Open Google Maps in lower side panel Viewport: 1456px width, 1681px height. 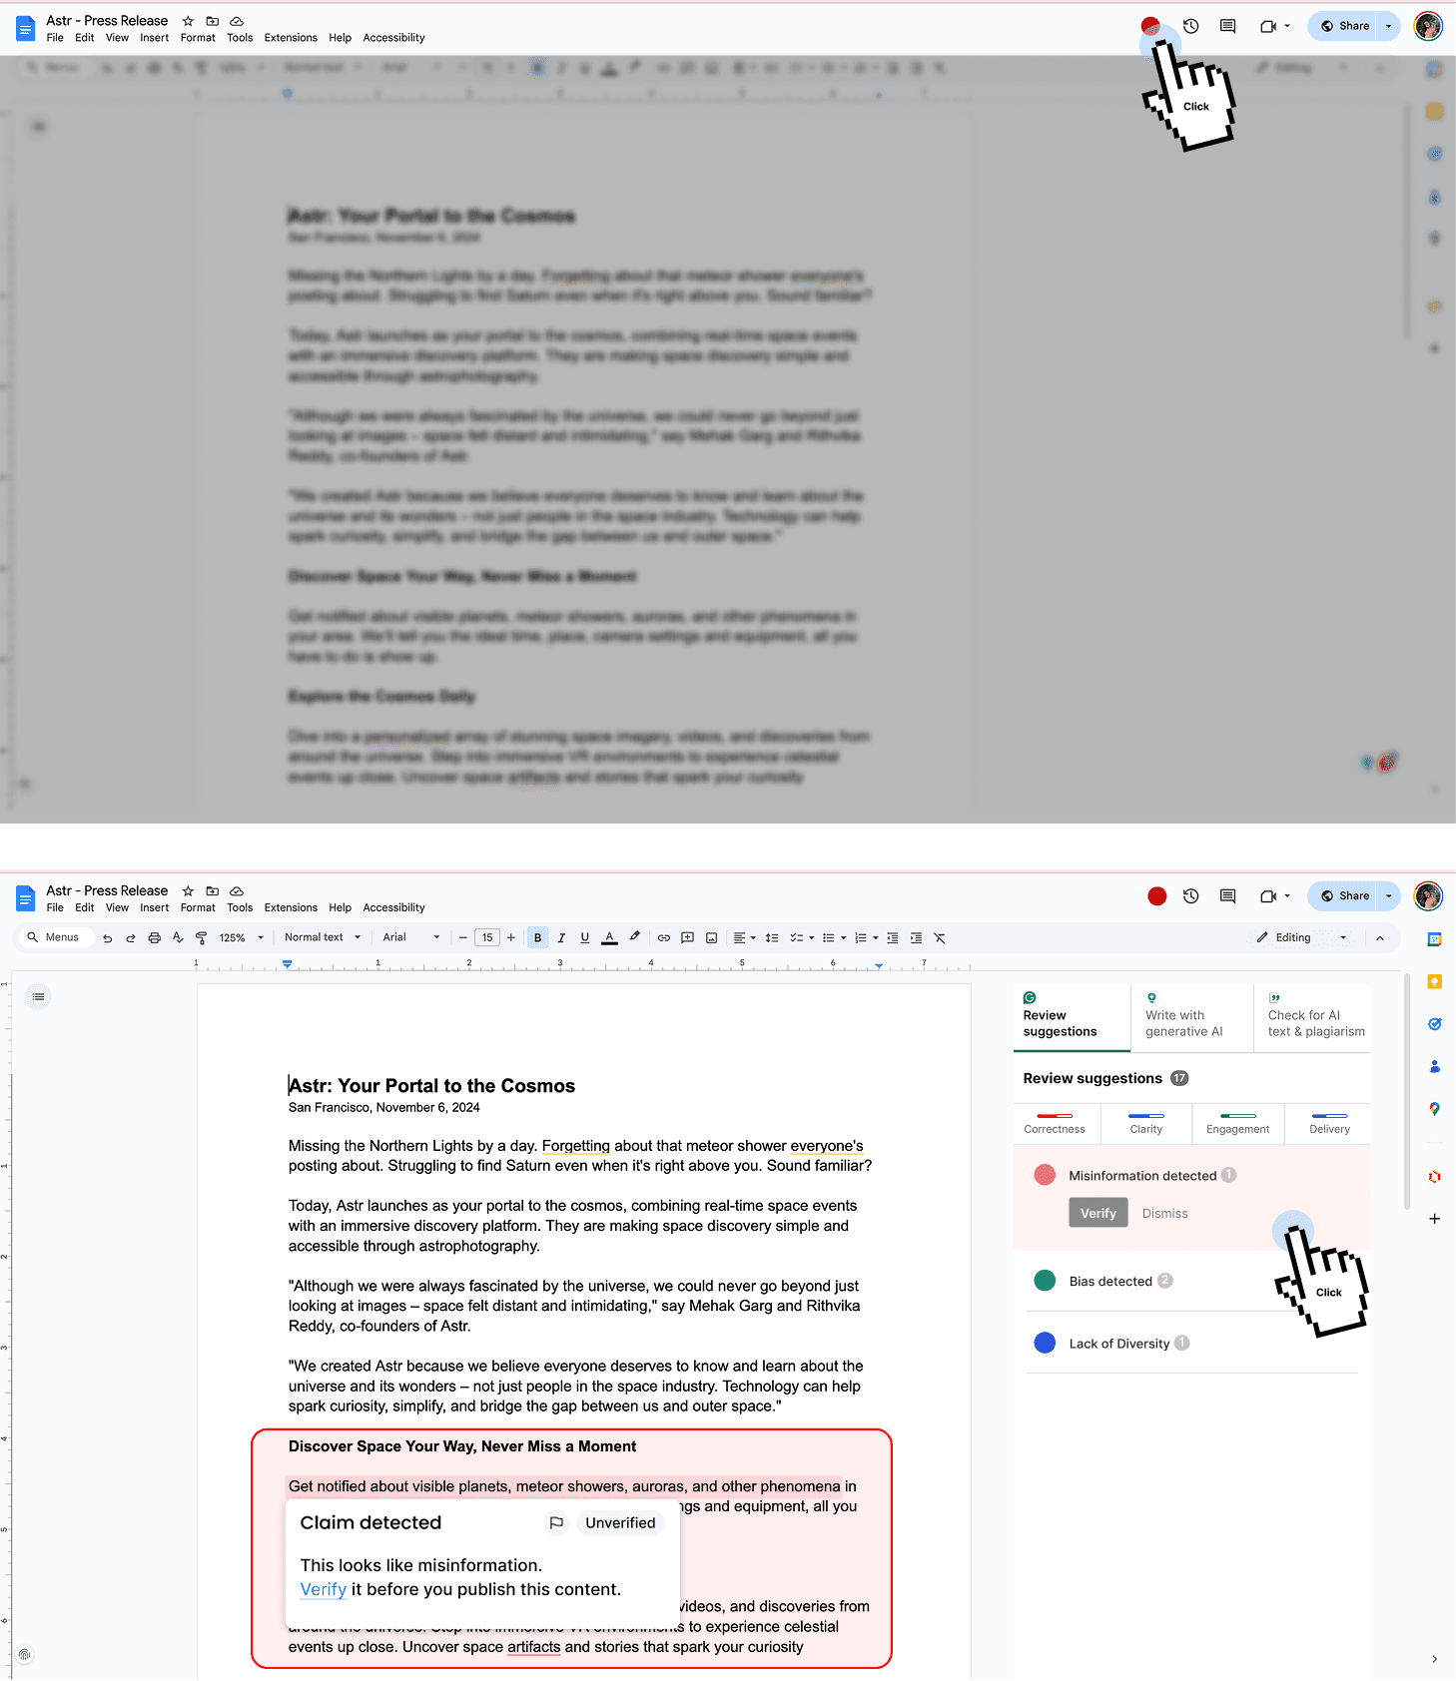(1434, 1109)
